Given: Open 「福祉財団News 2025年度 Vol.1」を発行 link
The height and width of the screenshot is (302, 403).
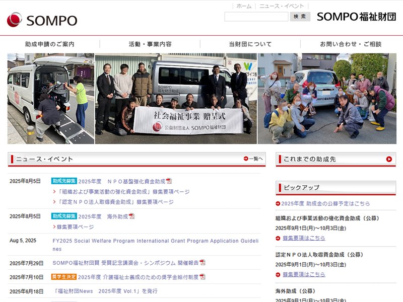Looking at the screenshot, I should (x=105, y=291).
